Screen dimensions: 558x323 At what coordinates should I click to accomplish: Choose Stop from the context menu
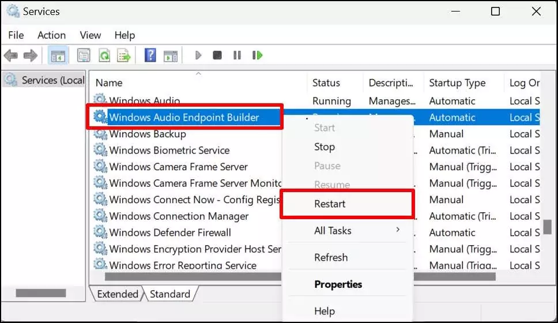click(348, 147)
